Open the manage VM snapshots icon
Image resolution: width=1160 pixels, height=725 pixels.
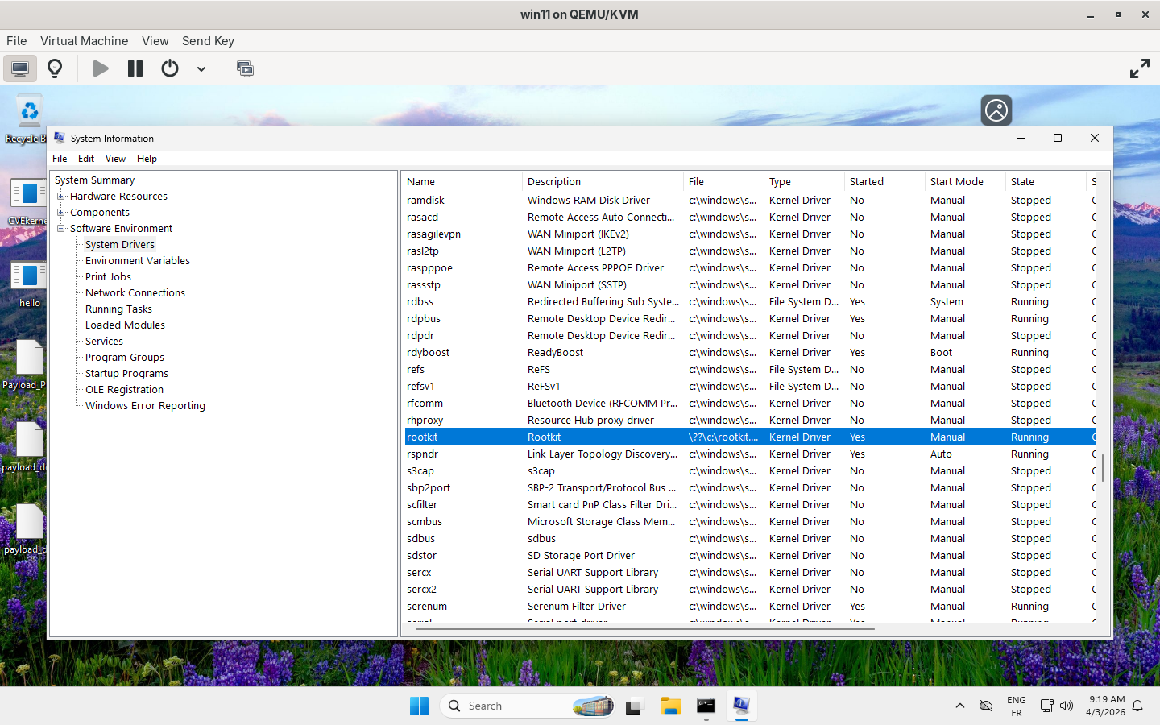click(x=245, y=69)
